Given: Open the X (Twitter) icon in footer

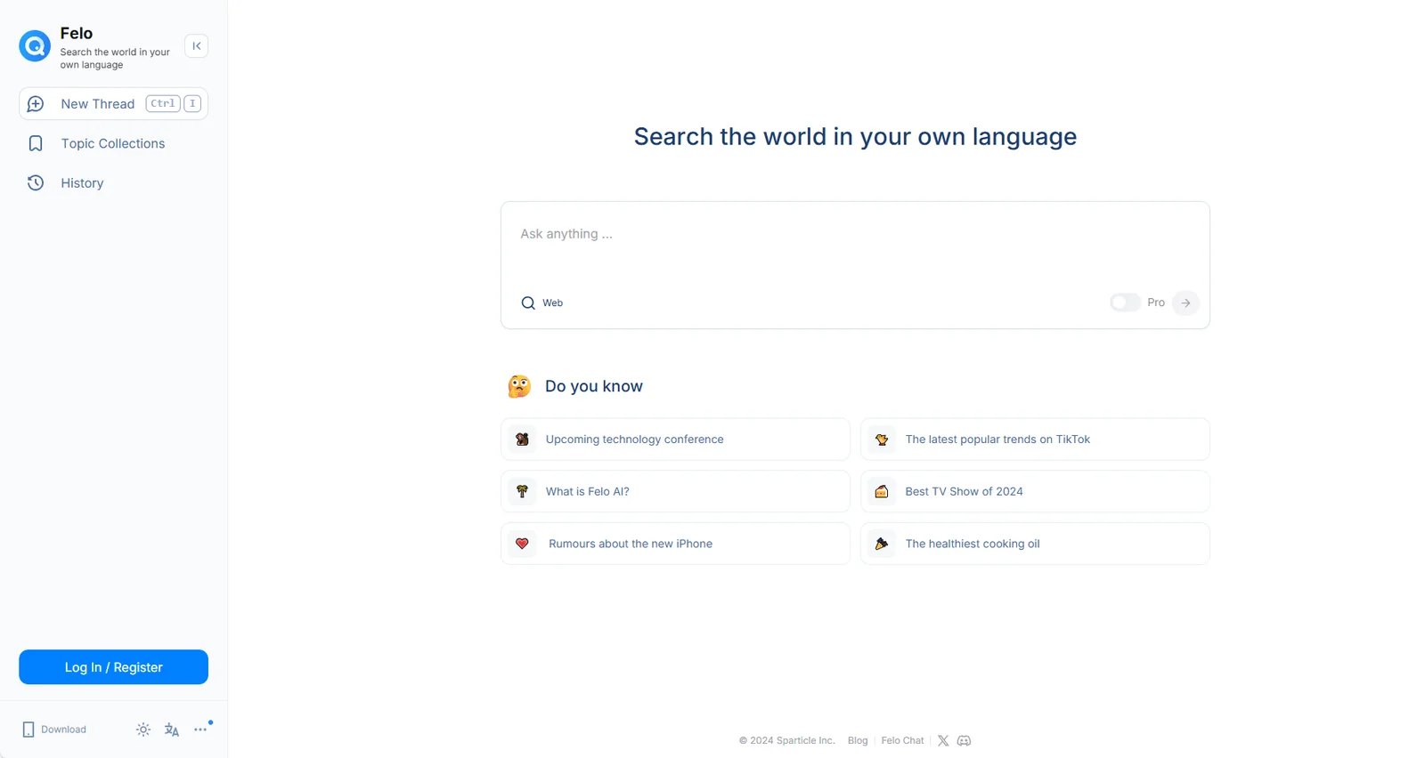Looking at the screenshot, I should [x=943, y=741].
